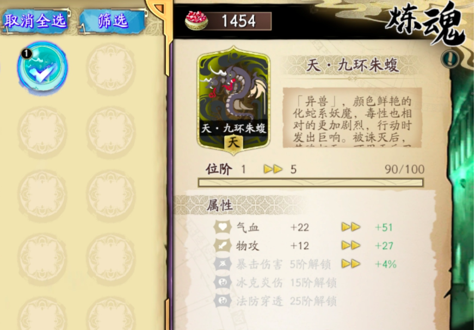Open the 筛选 filter button

113,21
